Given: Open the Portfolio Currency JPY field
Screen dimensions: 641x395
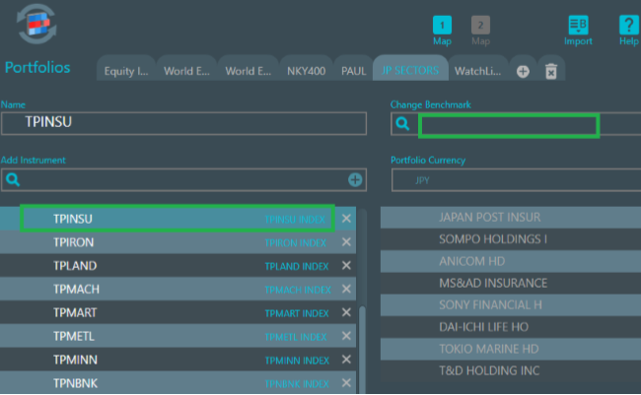Looking at the screenshot, I should pos(517,180).
